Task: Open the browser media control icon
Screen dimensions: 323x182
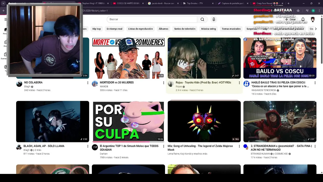Action: click(x=307, y=11)
